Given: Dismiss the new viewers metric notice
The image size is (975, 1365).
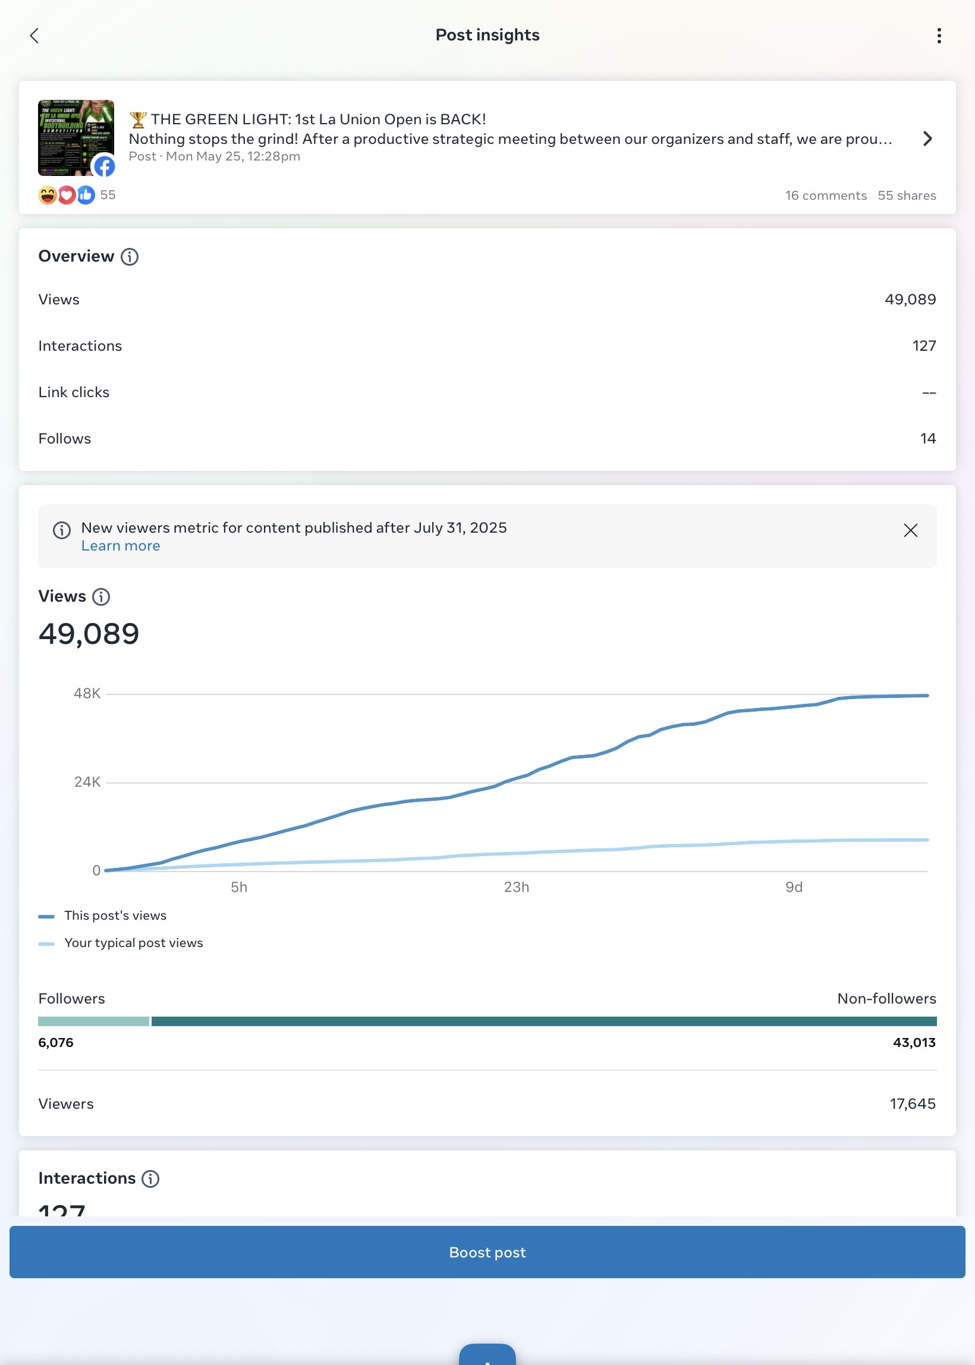Looking at the screenshot, I should 910,530.
